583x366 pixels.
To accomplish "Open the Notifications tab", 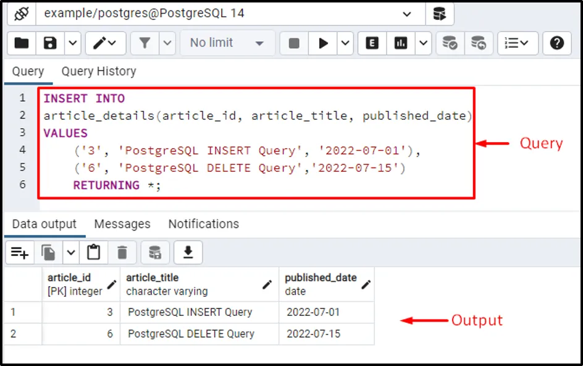I will click(204, 224).
